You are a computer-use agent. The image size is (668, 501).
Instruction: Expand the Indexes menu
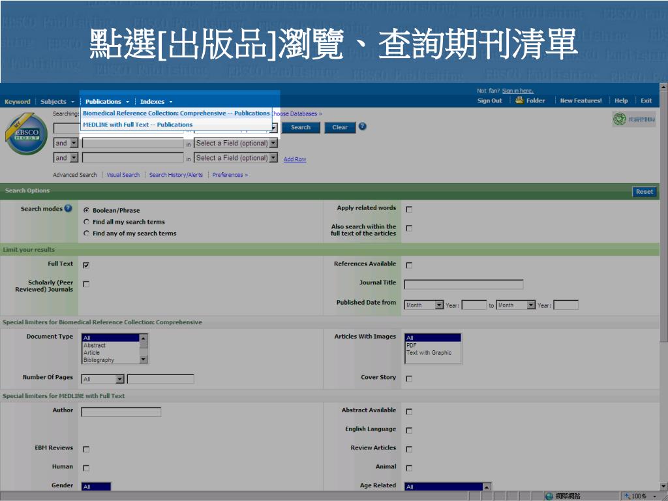pos(156,102)
